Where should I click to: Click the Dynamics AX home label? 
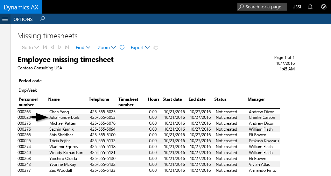[x=21, y=7]
